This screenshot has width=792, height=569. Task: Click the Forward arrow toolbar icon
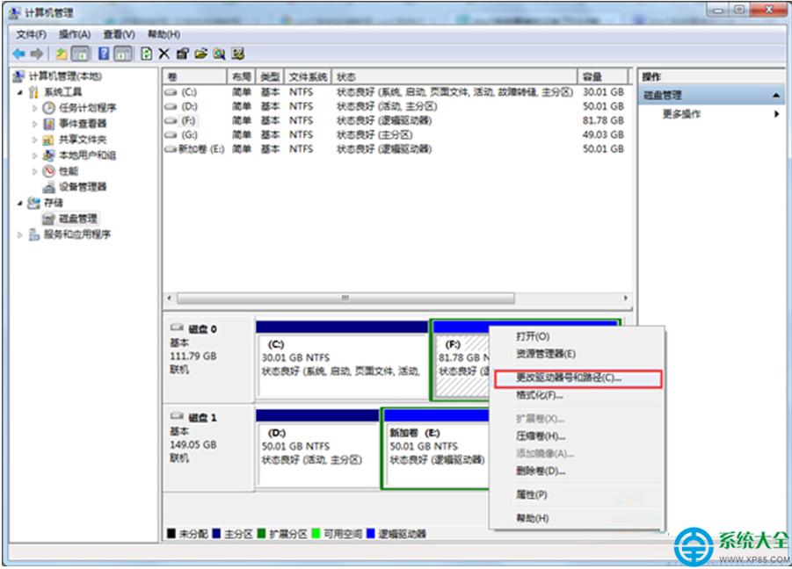[36, 54]
